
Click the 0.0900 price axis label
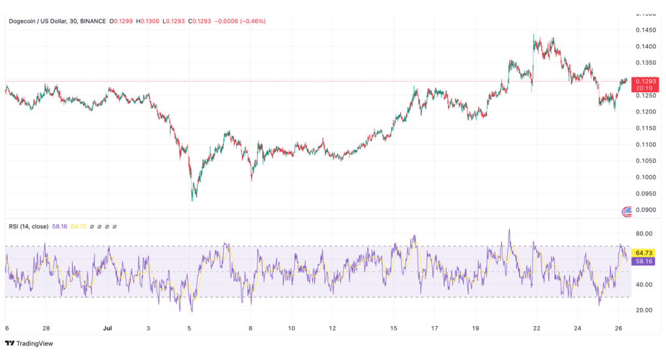click(646, 210)
